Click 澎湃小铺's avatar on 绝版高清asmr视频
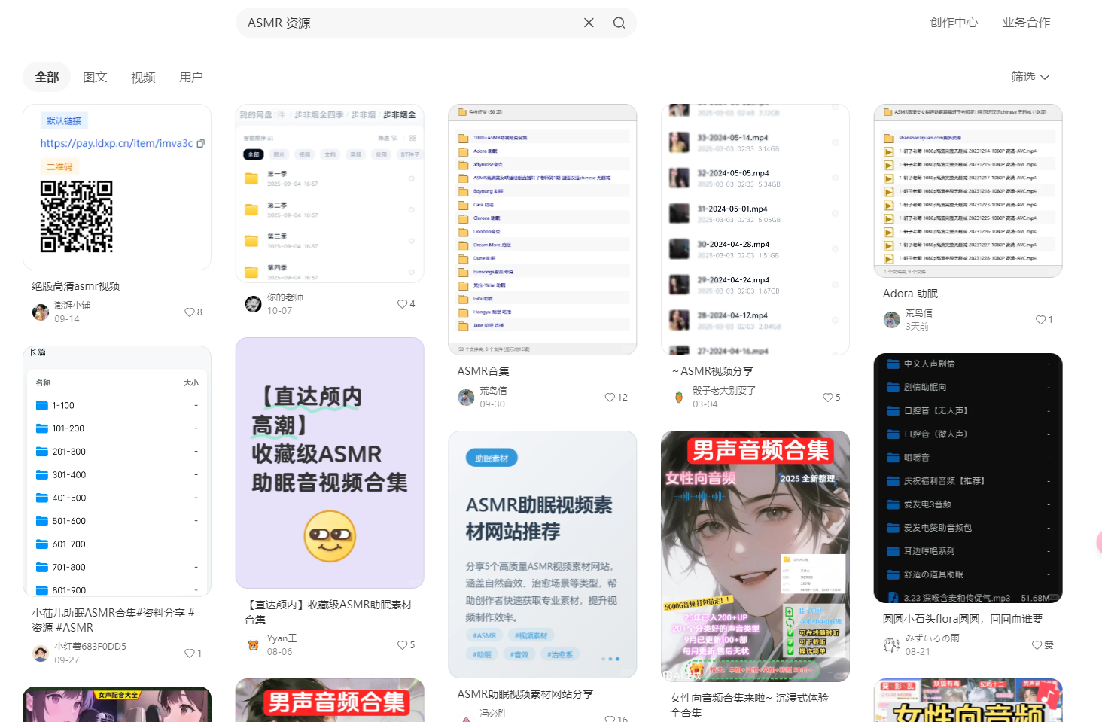 tap(40, 312)
